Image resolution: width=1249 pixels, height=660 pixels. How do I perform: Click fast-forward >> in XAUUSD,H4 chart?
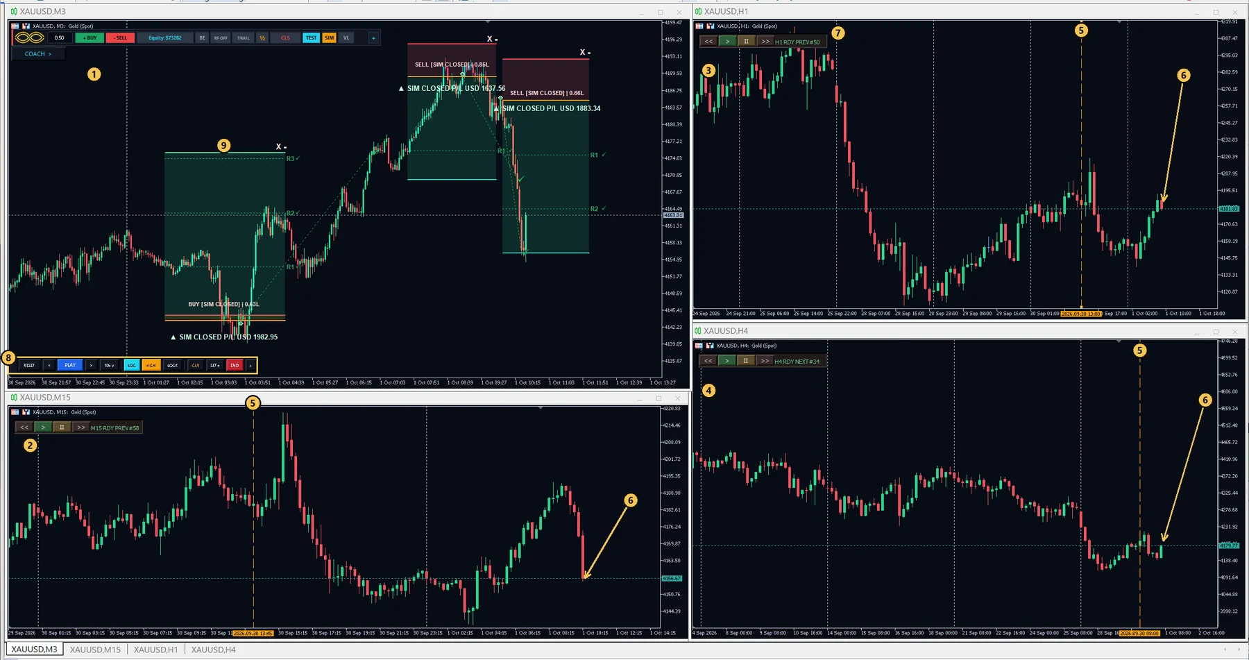[x=765, y=361]
